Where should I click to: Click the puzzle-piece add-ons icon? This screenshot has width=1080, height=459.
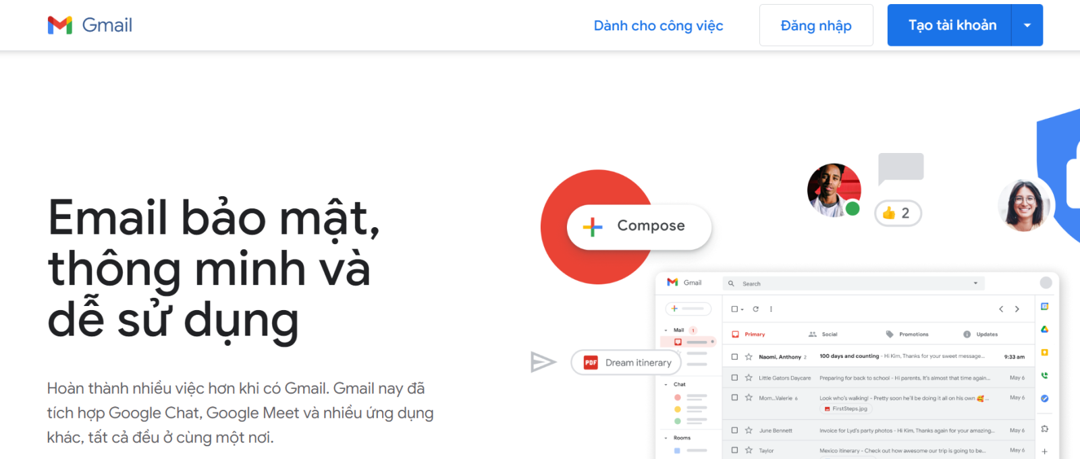[1044, 429]
